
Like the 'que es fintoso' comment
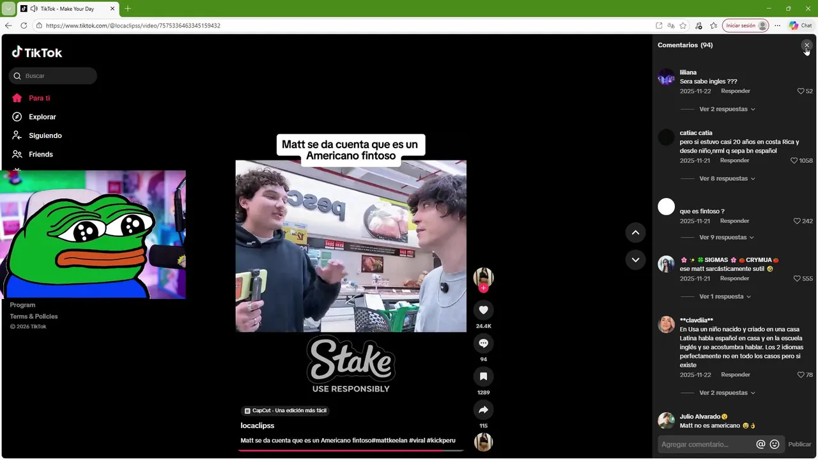[x=797, y=221]
